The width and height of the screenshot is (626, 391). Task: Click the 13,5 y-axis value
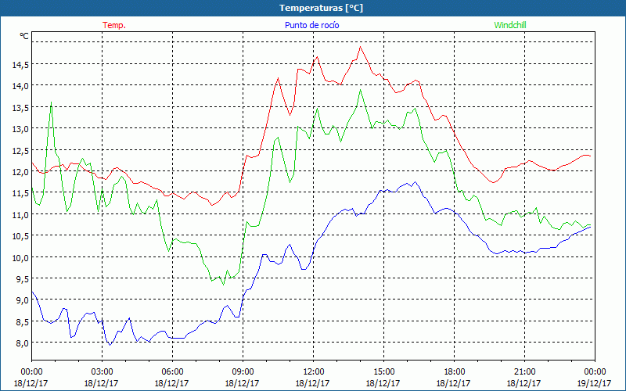point(20,107)
